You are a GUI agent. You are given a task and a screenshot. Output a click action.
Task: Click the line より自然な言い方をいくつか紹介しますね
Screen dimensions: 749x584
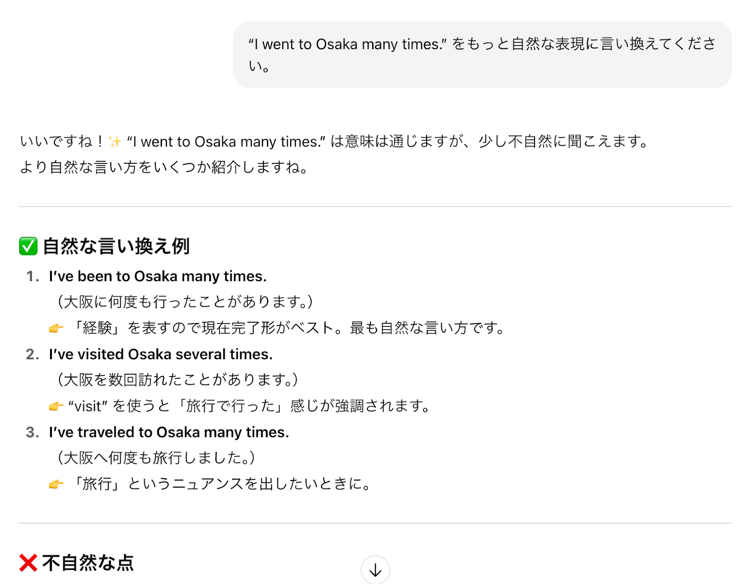coord(164,167)
